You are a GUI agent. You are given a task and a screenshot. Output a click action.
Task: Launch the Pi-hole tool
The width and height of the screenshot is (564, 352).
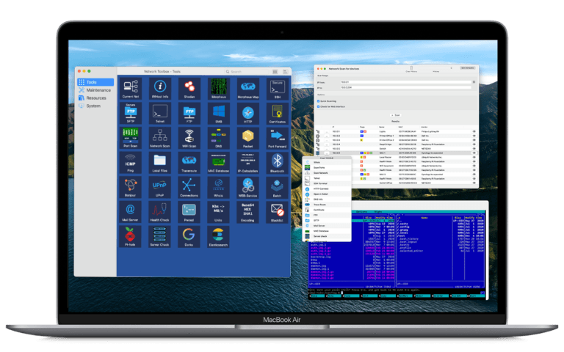[131, 235]
